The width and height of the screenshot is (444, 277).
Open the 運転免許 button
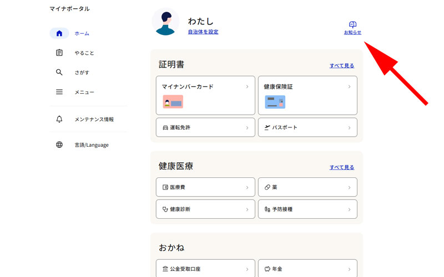(x=205, y=127)
